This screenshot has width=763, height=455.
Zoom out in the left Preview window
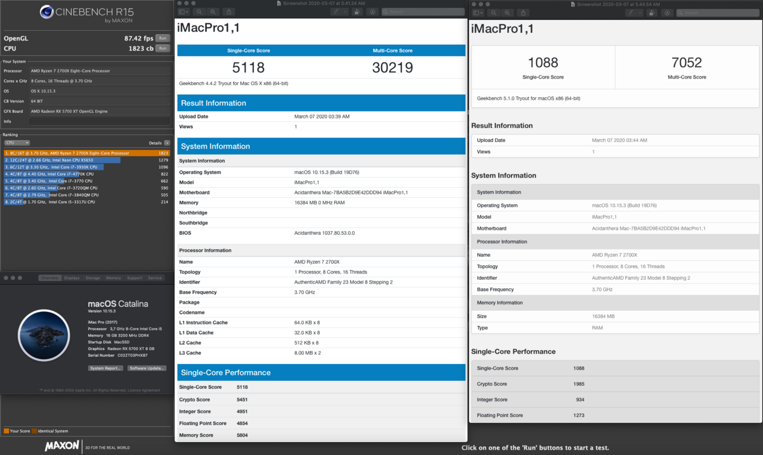(x=198, y=12)
